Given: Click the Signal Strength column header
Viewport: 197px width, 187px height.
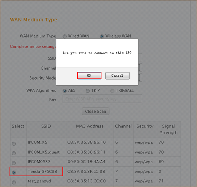Looking at the screenshot, I should tap(168, 129).
